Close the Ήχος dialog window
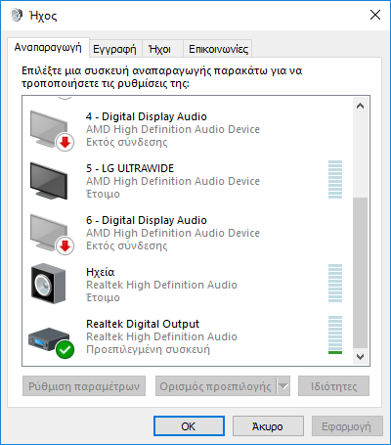391x445 pixels. pyautogui.click(x=375, y=15)
